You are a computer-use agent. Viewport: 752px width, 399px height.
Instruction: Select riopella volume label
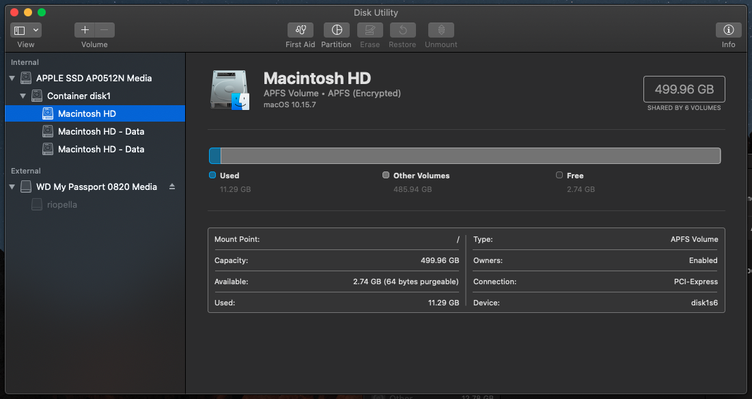(62, 205)
